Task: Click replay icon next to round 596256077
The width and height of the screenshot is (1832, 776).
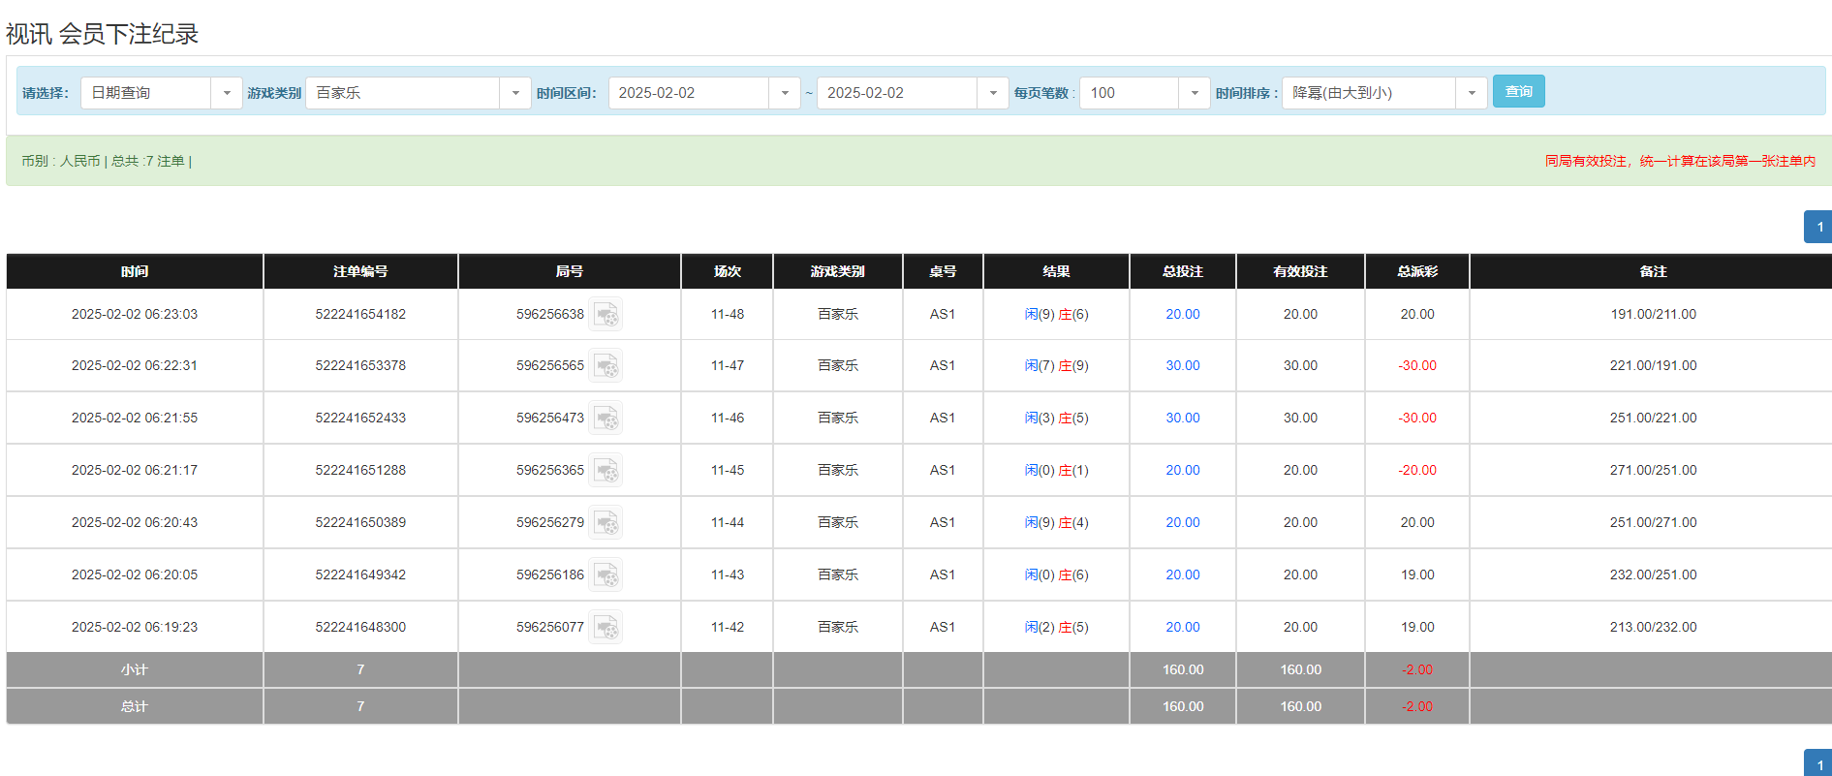Action: coord(605,628)
